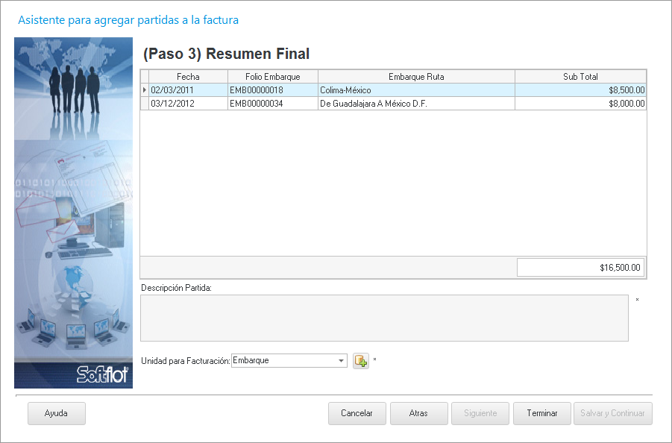Click the Siguiente button
The image size is (672, 443).
[x=480, y=413]
